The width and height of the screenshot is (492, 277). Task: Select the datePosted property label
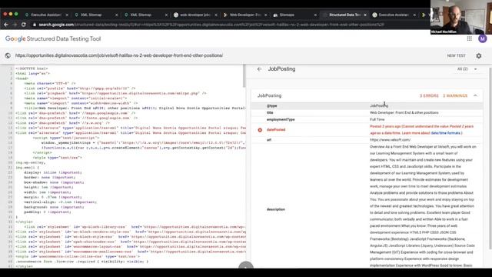[276, 130]
